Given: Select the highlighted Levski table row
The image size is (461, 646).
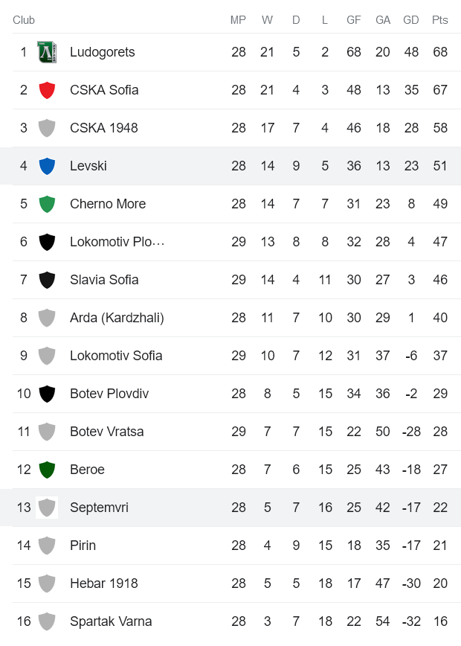Looking at the screenshot, I should click(x=230, y=166).
